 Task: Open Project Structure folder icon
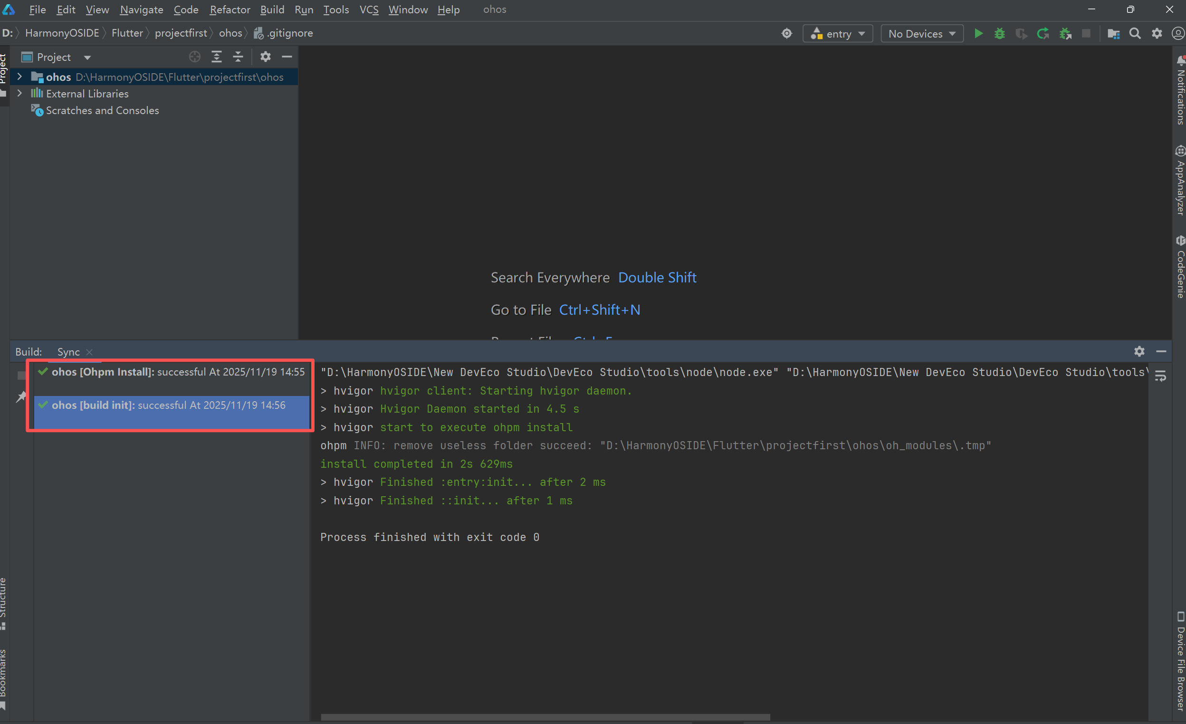(1113, 34)
